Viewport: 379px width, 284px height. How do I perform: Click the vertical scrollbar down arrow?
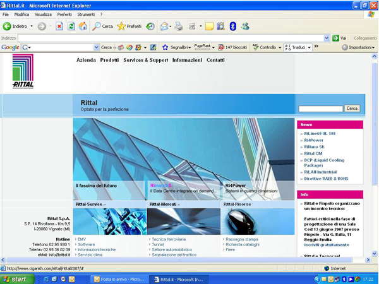[x=375, y=254]
